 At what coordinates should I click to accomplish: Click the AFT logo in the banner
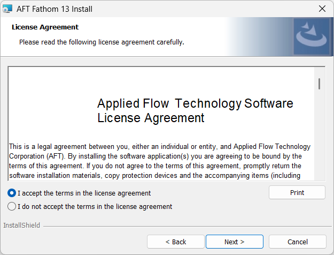tap(312, 36)
